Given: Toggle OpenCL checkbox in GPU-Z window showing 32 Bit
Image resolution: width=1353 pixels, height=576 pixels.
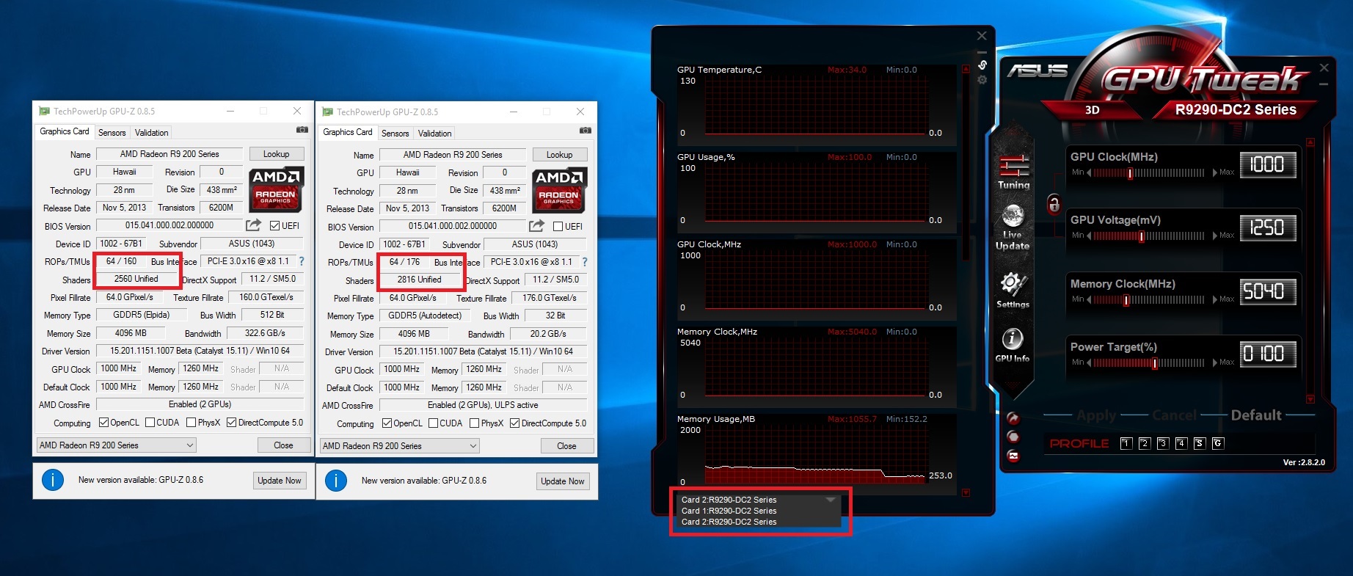Looking at the screenshot, I should click(387, 423).
